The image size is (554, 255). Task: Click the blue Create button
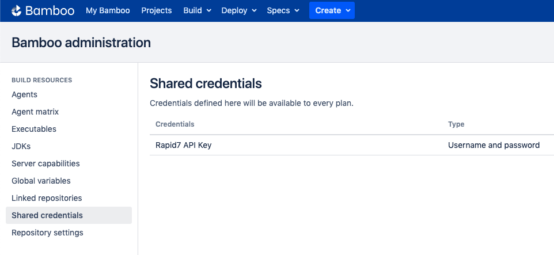tap(332, 10)
